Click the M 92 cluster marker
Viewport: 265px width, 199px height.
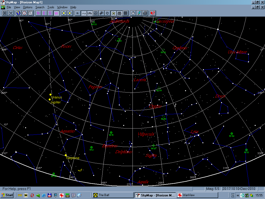(232, 134)
